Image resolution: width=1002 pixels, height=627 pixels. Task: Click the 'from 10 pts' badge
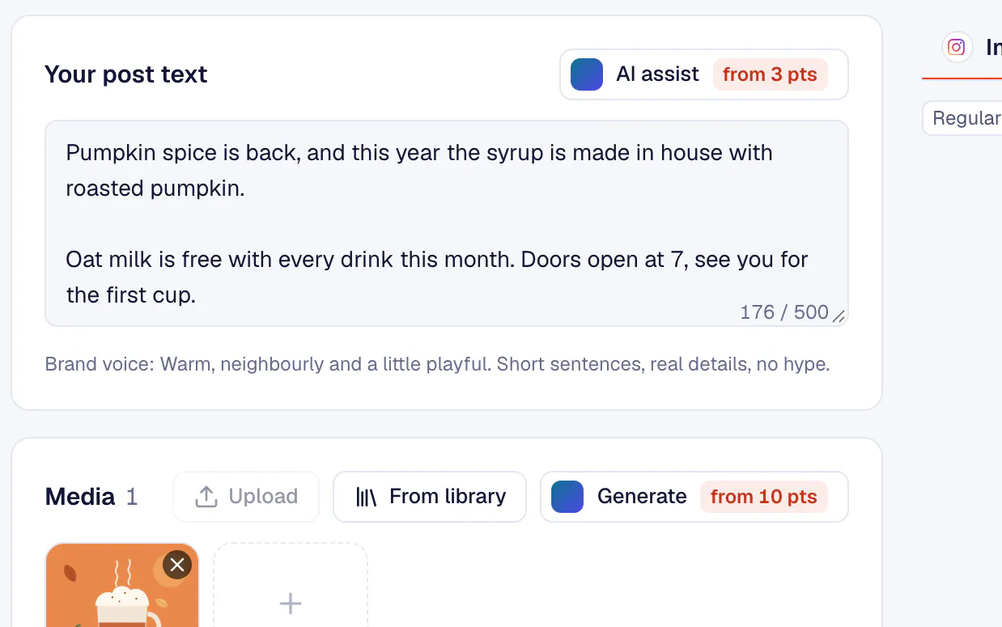(763, 497)
